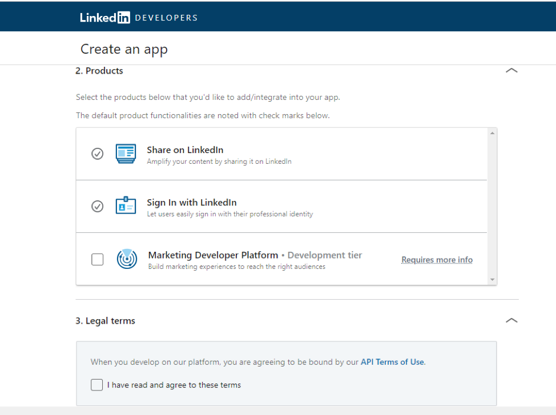Click Let users easily sign in description
Image resolution: width=556 pixels, height=415 pixels.
click(x=230, y=214)
